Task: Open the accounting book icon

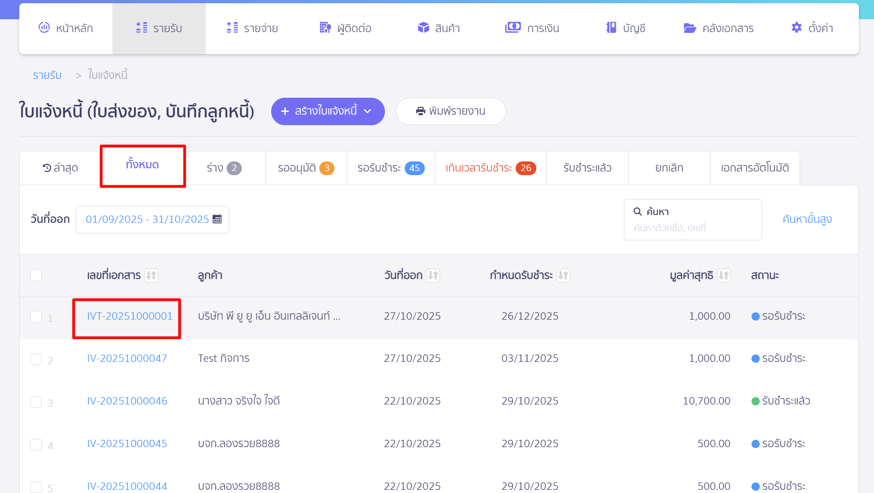Action: [611, 28]
